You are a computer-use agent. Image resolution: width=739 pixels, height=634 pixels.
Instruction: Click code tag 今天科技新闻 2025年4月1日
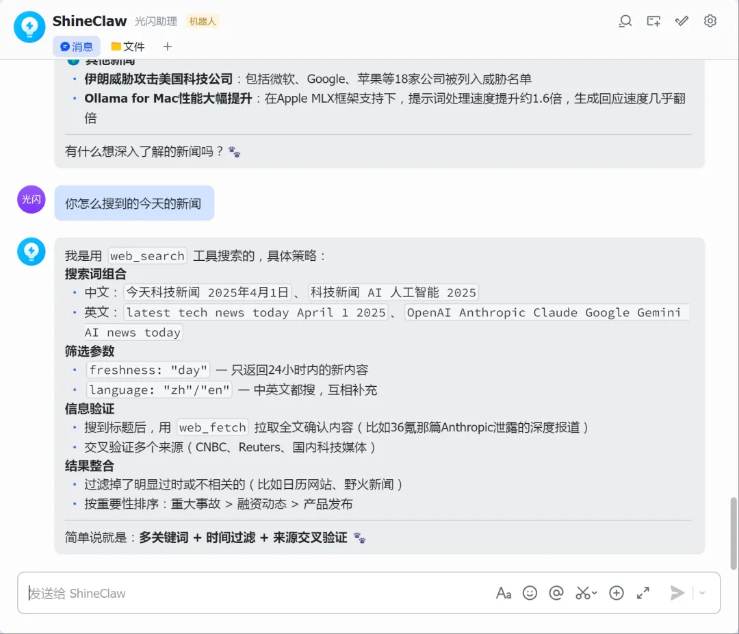[x=208, y=292]
